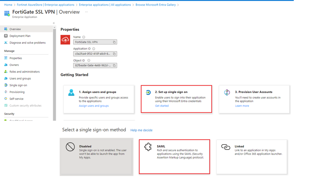Click the Security section heading

pyautogui.click(x=9, y=114)
